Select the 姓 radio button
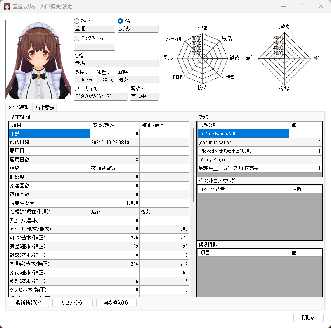The width and height of the screenshot is (331, 328). (77, 21)
